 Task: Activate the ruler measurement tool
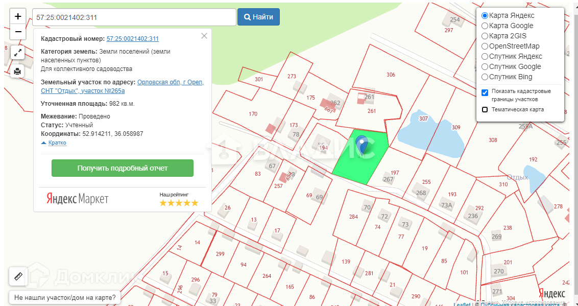(x=18, y=276)
